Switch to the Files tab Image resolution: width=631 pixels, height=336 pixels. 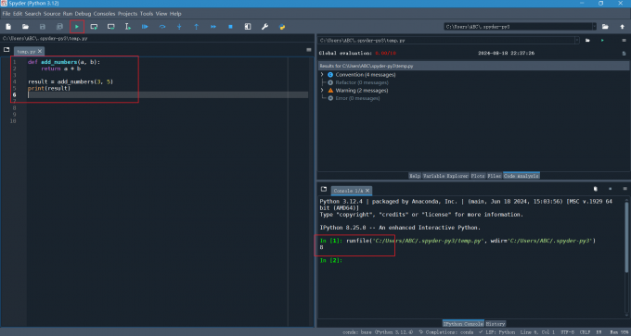pyautogui.click(x=495, y=176)
